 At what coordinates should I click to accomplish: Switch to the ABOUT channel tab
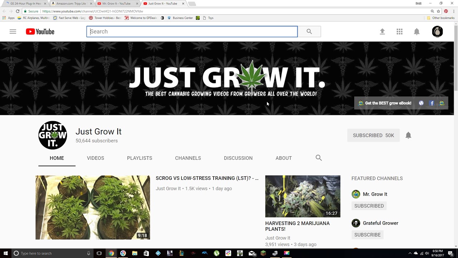(x=284, y=158)
